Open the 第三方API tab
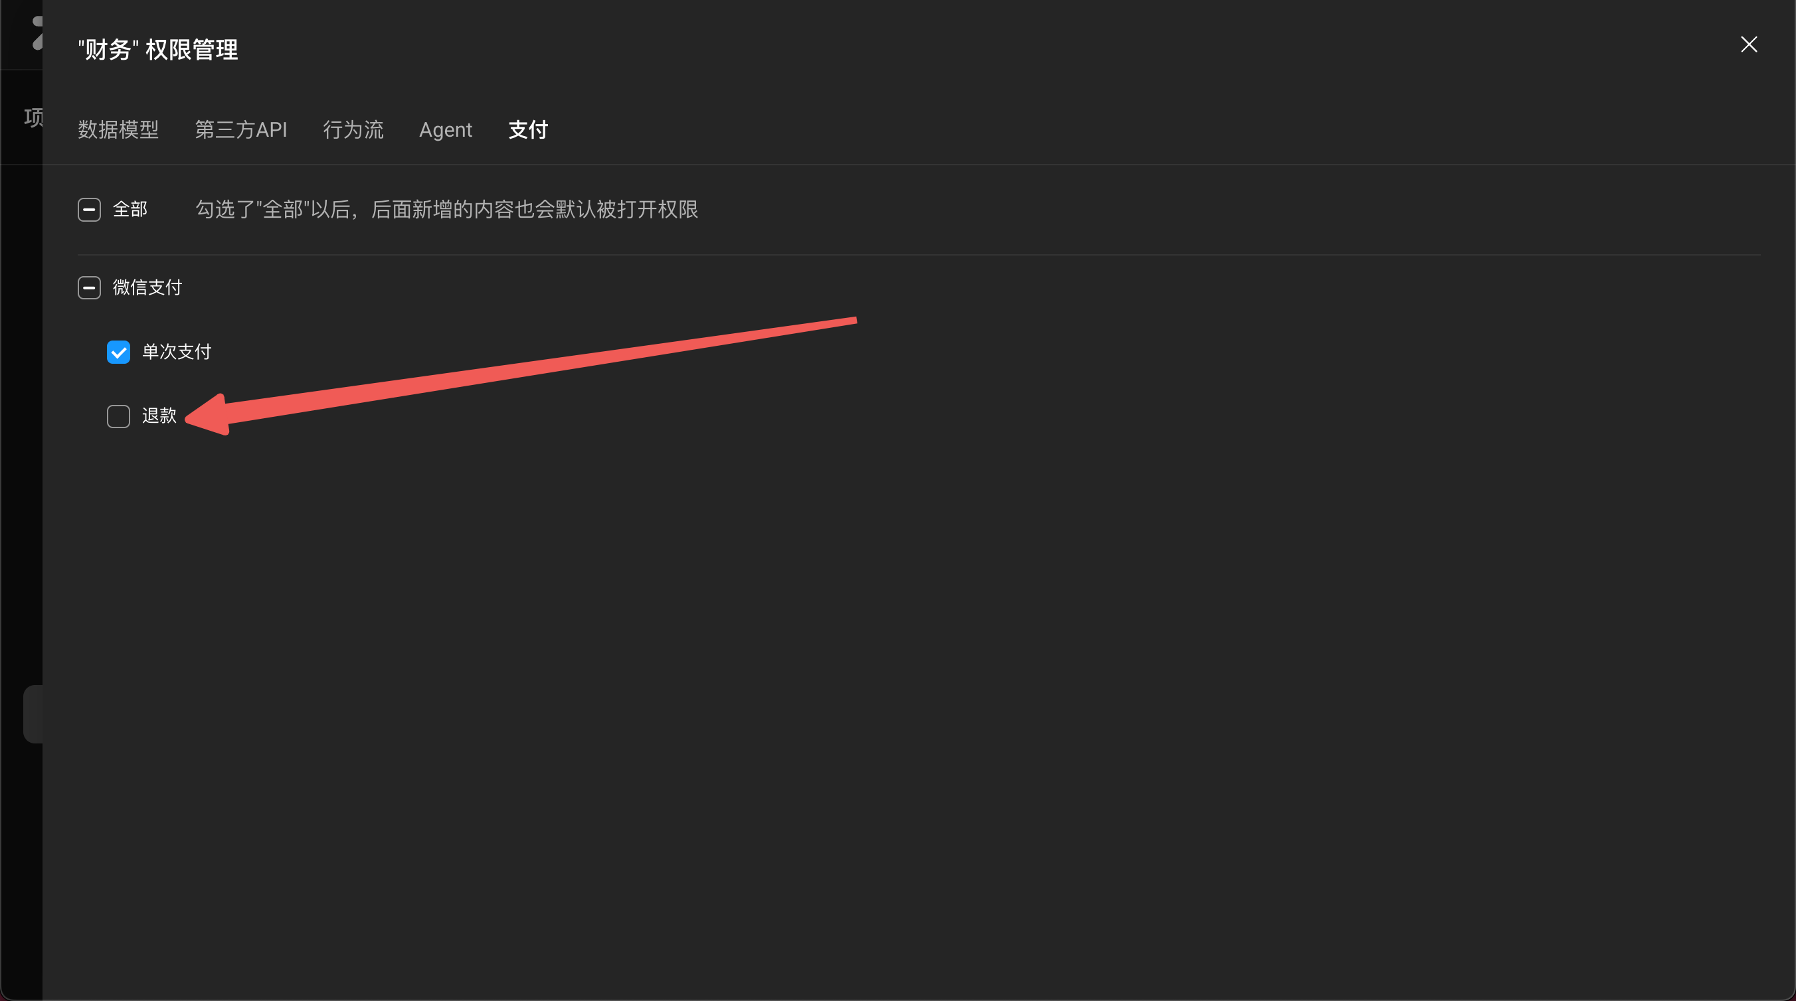1796x1001 pixels. tap(241, 129)
